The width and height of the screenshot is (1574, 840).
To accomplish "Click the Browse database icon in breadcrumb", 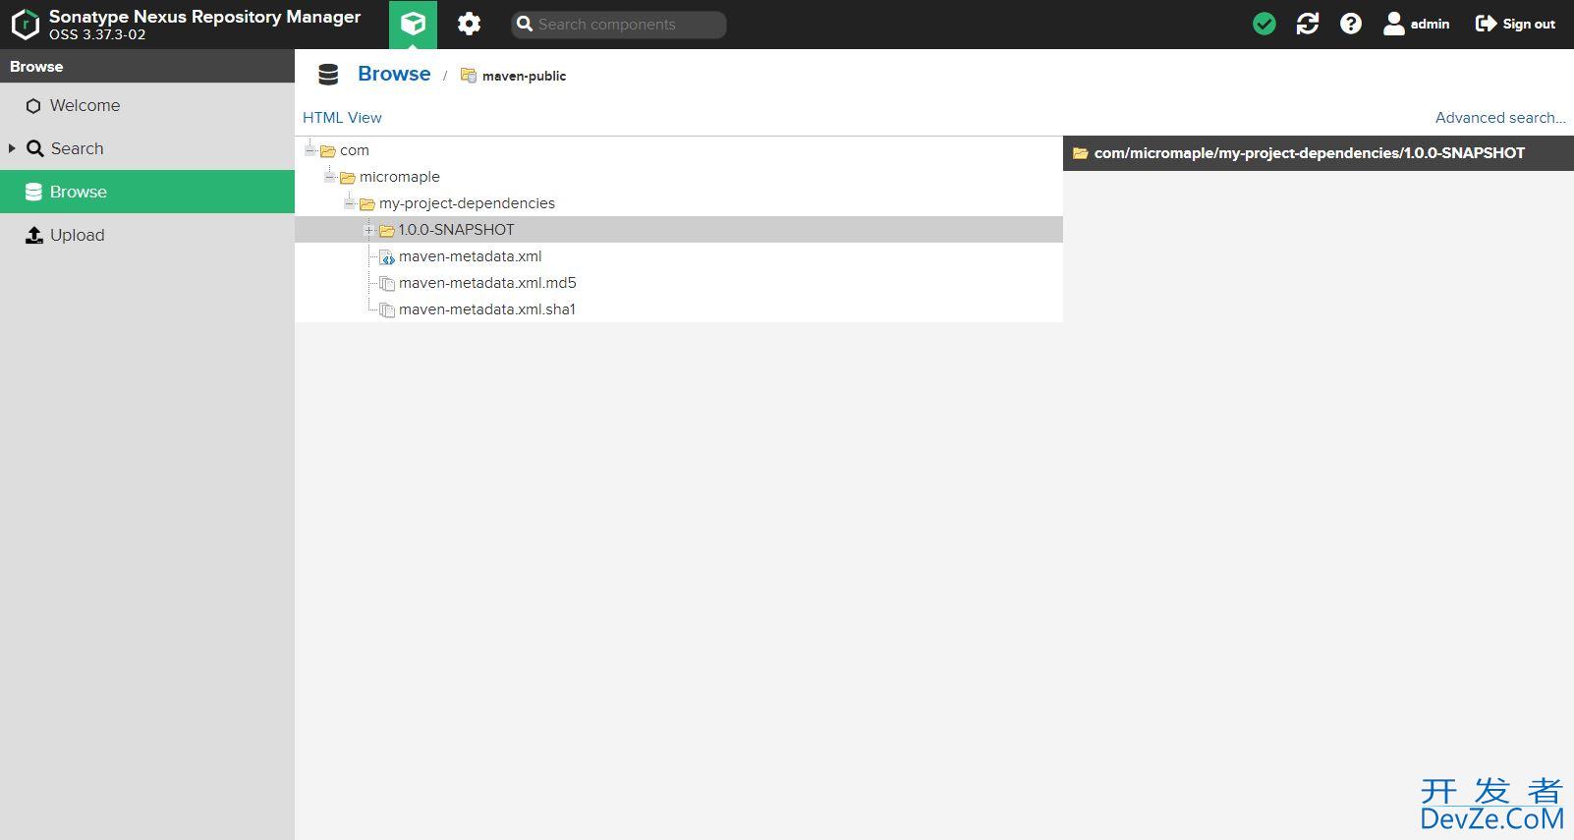I will (x=328, y=75).
